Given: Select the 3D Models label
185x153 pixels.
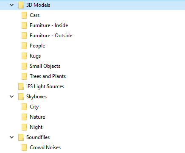Looking at the screenshot, I should point(38,5).
